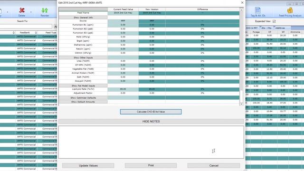
Task: Click the Forage column header in background grid
Action: coord(256,32)
